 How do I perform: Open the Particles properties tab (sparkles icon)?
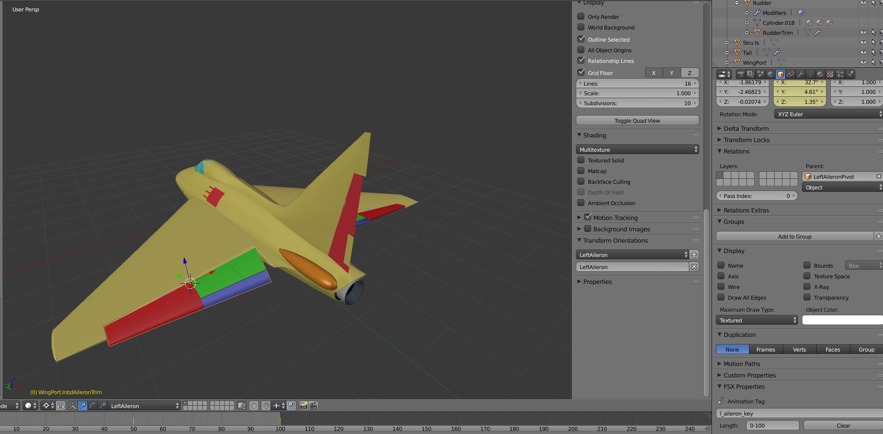(x=839, y=74)
